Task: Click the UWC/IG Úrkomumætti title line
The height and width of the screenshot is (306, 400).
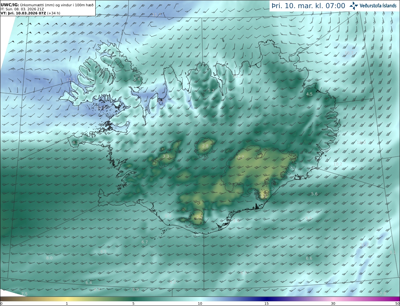Action: point(47,5)
